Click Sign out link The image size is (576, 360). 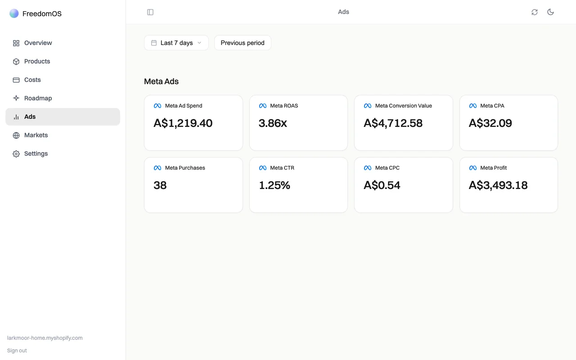click(x=17, y=351)
